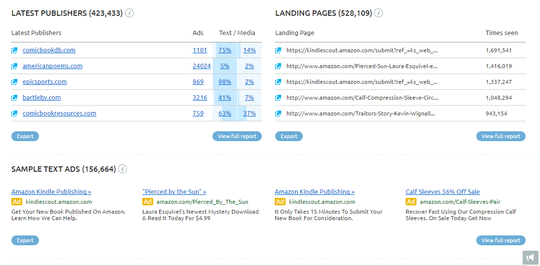View full report for Sample Text Ads

pyautogui.click(x=500, y=240)
